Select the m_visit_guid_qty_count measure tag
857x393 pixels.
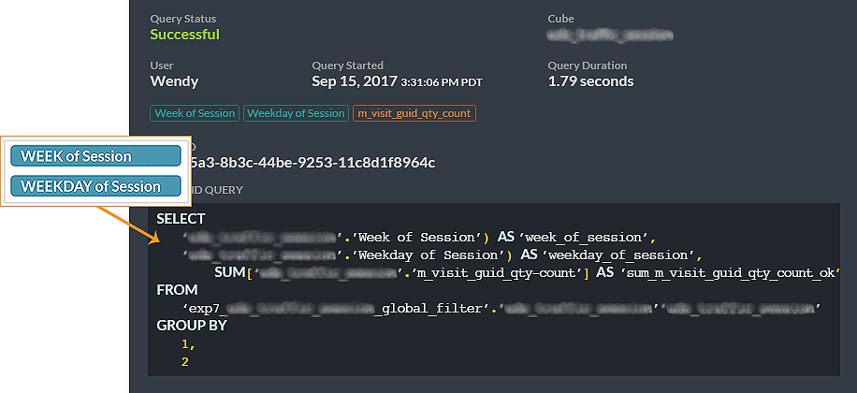coord(414,114)
